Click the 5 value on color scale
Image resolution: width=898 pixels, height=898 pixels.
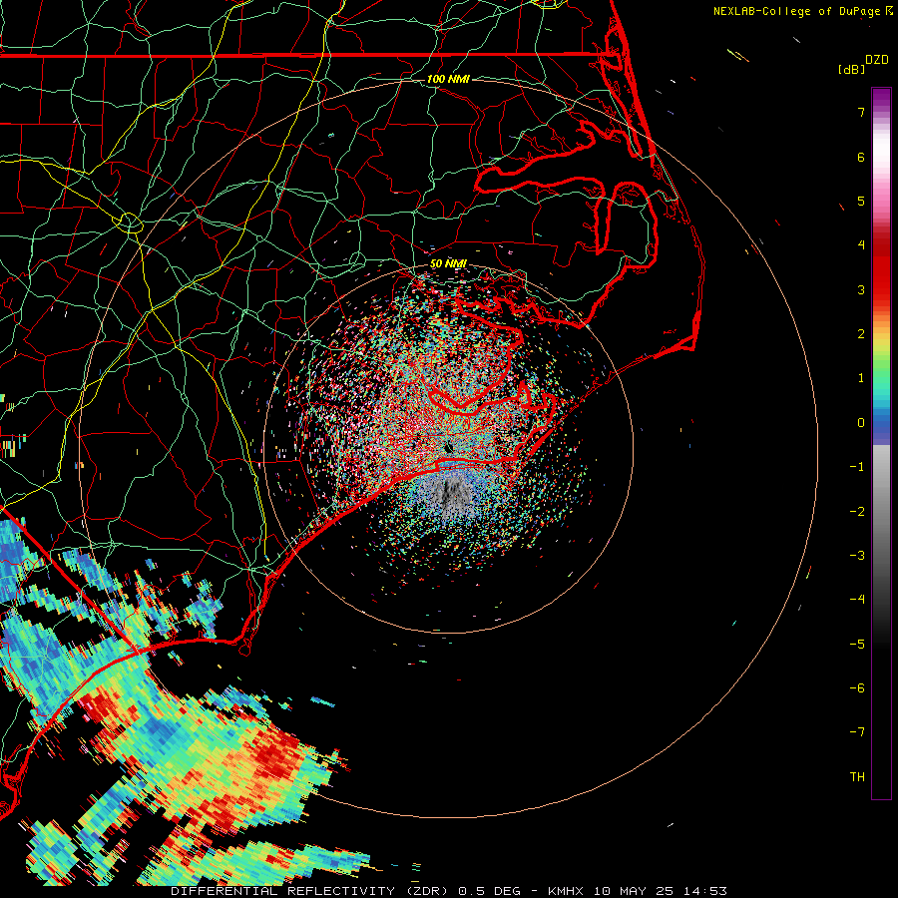tap(861, 201)
